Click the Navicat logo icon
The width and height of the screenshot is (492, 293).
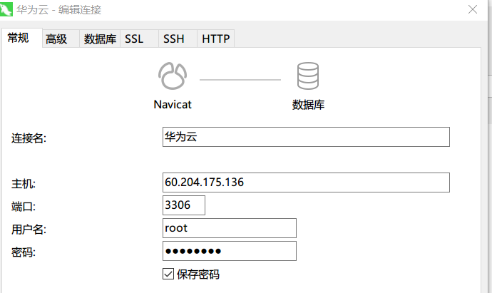pos(173,76)
